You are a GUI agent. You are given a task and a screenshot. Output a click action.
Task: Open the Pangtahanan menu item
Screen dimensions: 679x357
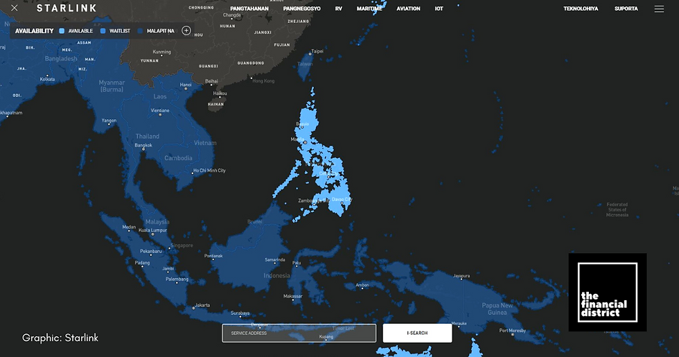tap(249, 8)
